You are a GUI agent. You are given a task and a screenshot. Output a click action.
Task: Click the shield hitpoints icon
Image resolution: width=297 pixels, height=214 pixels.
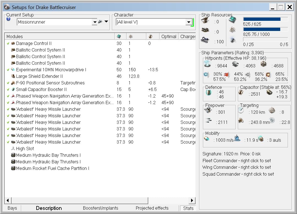[x=207, y=64]
